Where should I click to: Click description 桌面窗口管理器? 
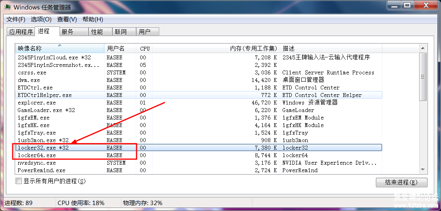(x=303, y=80)
